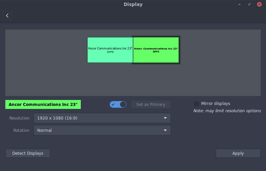This screenshot has width=266, height=171.
Task: Click Detect Displays button
Action: 28,153
